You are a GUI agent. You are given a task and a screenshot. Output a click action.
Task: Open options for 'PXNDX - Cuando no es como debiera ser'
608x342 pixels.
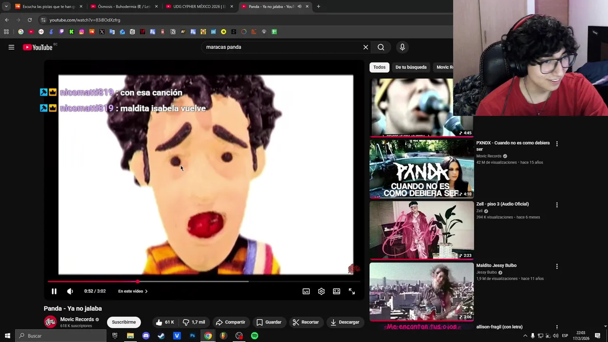point(557,143)
